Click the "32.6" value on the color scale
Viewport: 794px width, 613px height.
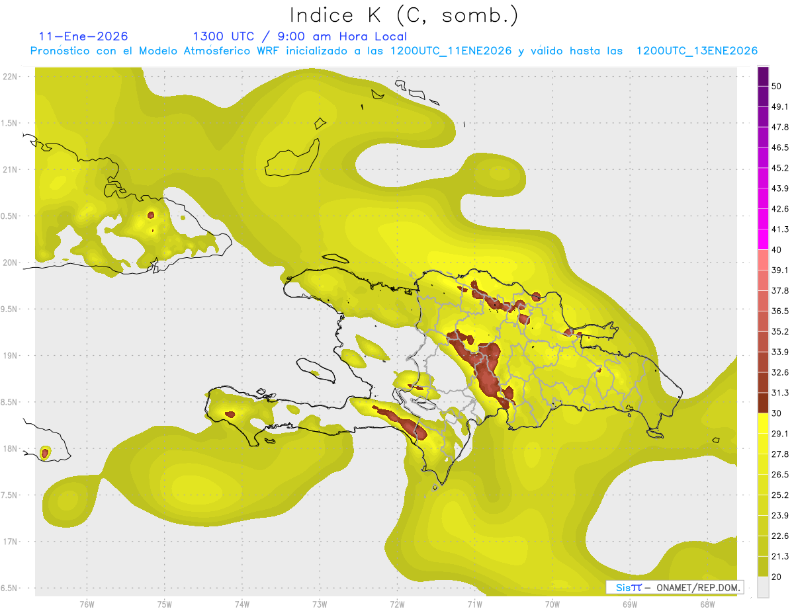(x=780, y=372)
